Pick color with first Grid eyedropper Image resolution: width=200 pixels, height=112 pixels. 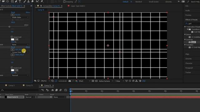[17, 40]
